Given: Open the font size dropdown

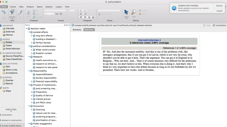Looking at the screenshot, I should point(73,11).
